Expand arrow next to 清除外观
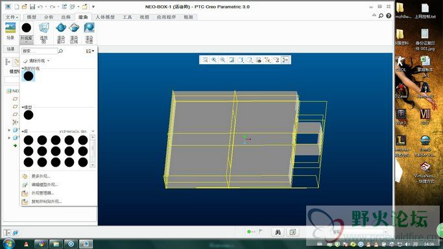 pos(48,61)
